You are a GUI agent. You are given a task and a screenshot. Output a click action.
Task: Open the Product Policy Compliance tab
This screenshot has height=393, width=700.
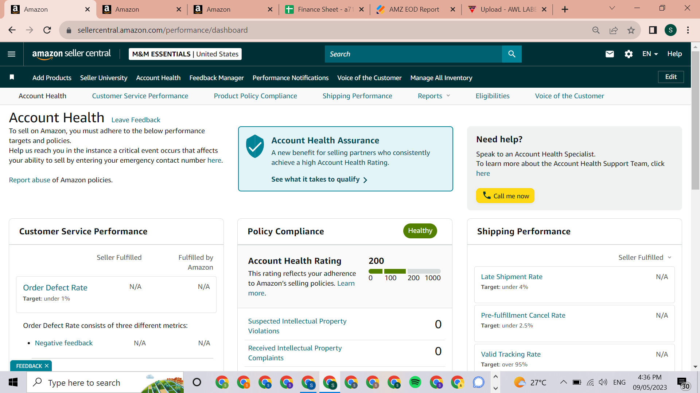tap(255, 96)
